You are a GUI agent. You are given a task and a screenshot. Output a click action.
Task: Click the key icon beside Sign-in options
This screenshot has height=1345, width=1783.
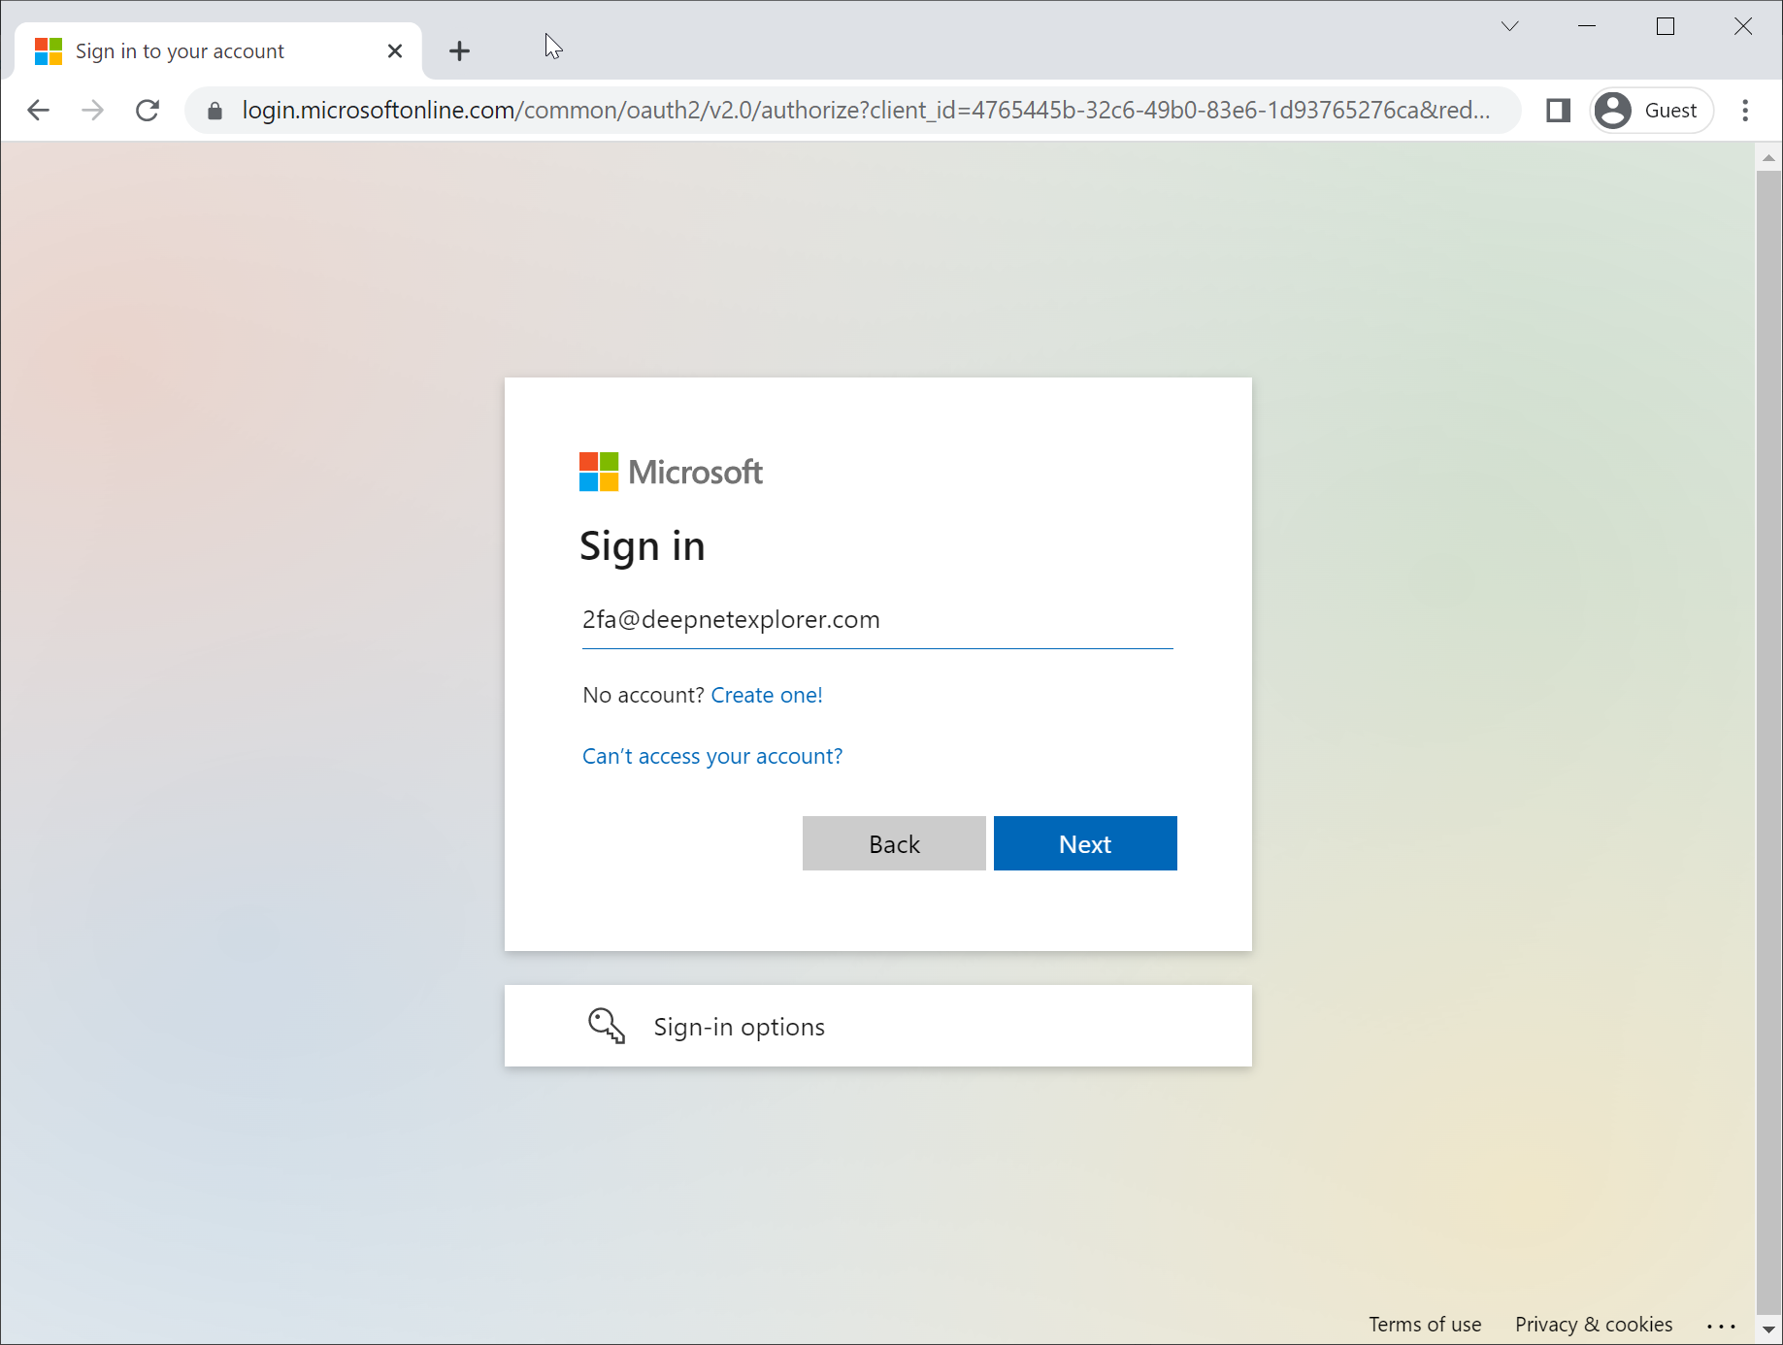point(607,1026)
